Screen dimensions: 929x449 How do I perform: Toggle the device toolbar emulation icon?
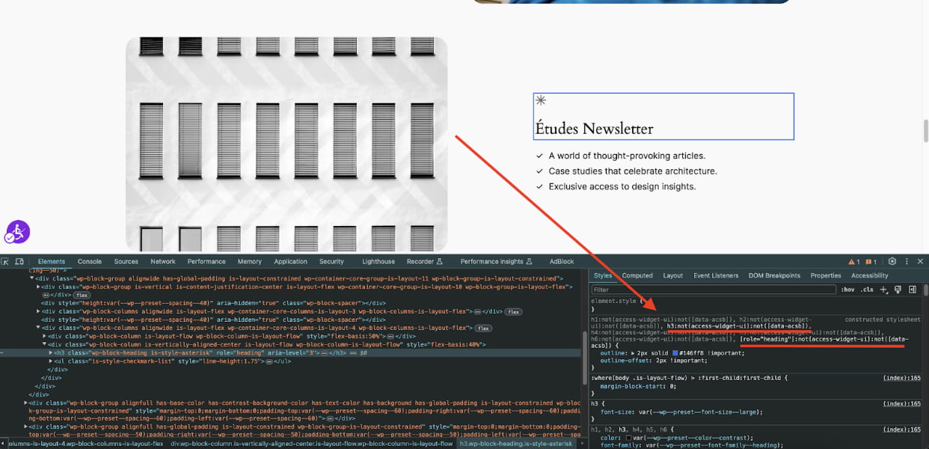tap(19, 261)
